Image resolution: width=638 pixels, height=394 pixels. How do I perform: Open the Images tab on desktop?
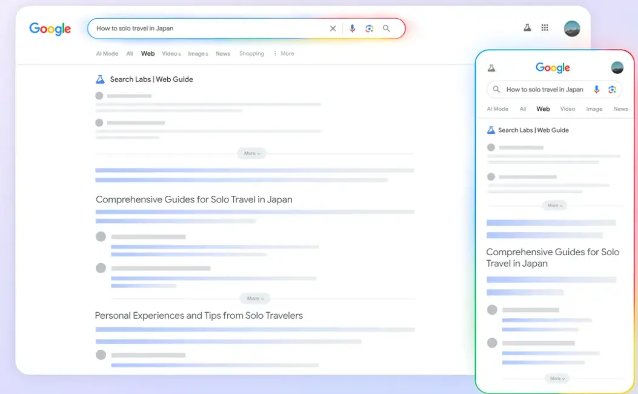pyautogui.click(x=198, y=53)
